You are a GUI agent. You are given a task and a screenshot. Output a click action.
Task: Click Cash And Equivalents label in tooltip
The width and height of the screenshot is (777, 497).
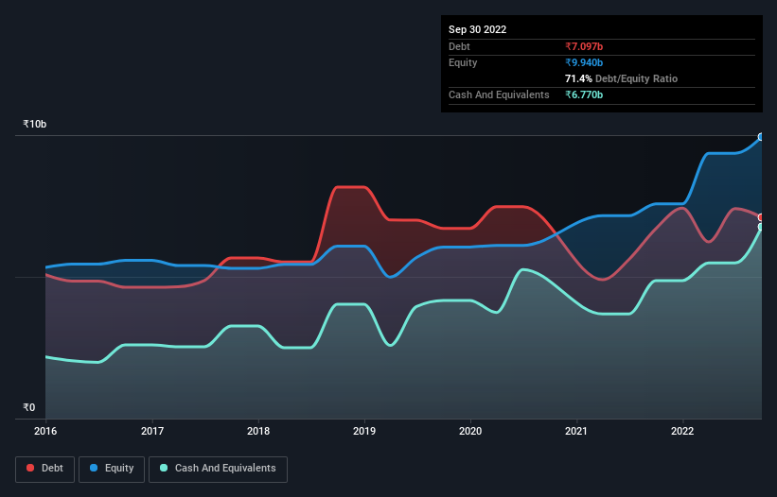(x=499, y=94)
